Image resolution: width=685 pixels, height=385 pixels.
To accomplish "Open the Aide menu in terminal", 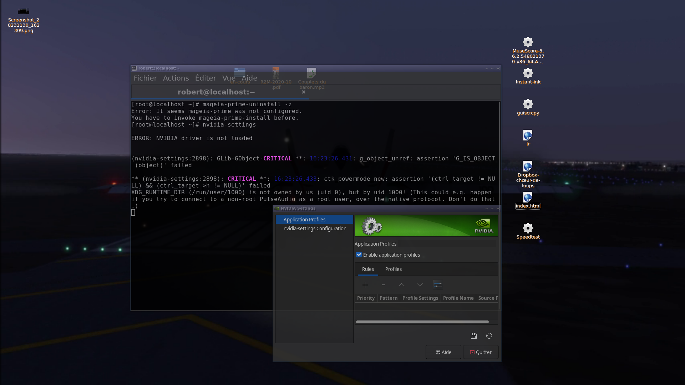I will click(x=249, y=78).
